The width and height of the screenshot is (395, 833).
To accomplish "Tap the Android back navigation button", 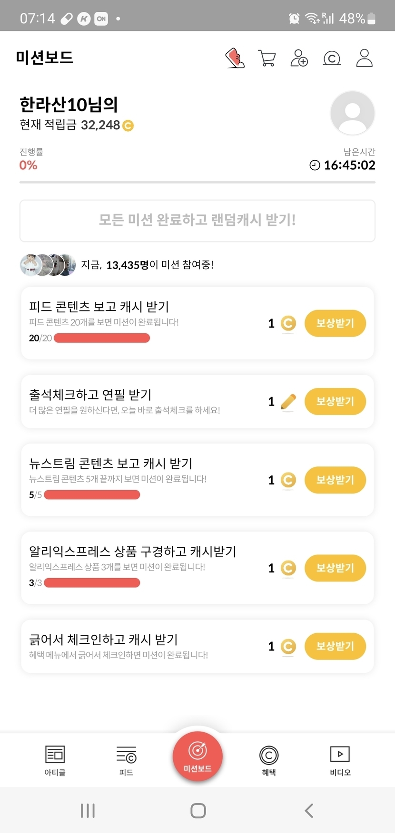I will click(309, 811).
